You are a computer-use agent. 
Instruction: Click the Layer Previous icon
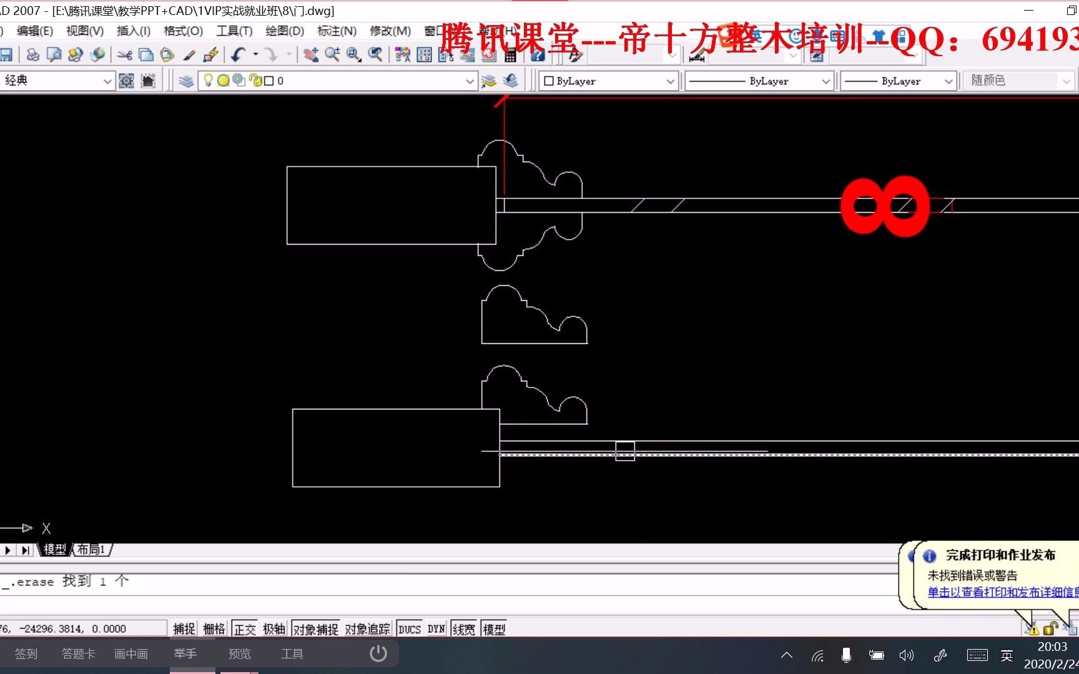510,81
